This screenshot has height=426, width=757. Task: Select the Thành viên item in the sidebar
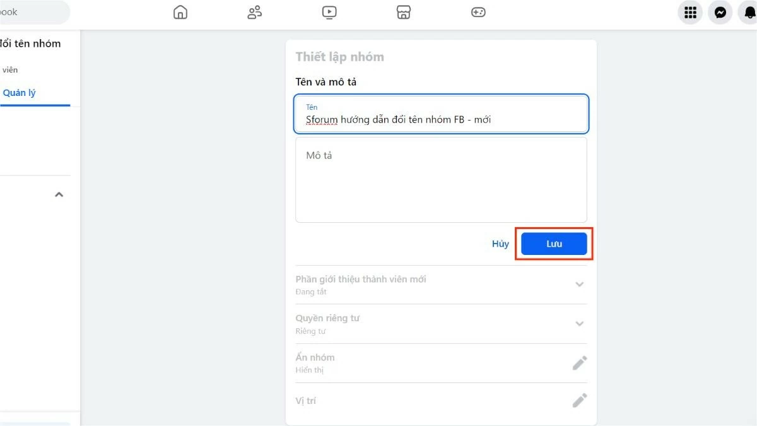point(11,69)
